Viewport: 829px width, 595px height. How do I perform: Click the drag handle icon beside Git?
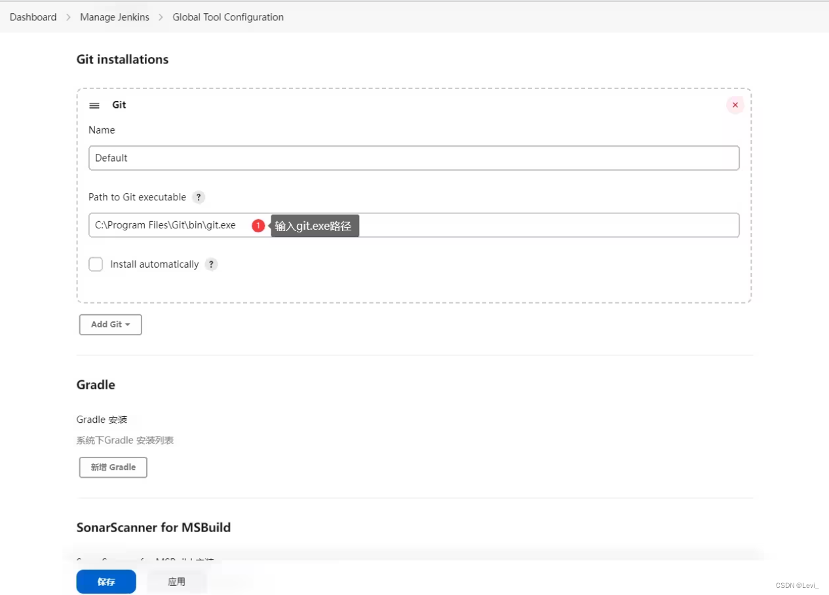coord(94,105)
